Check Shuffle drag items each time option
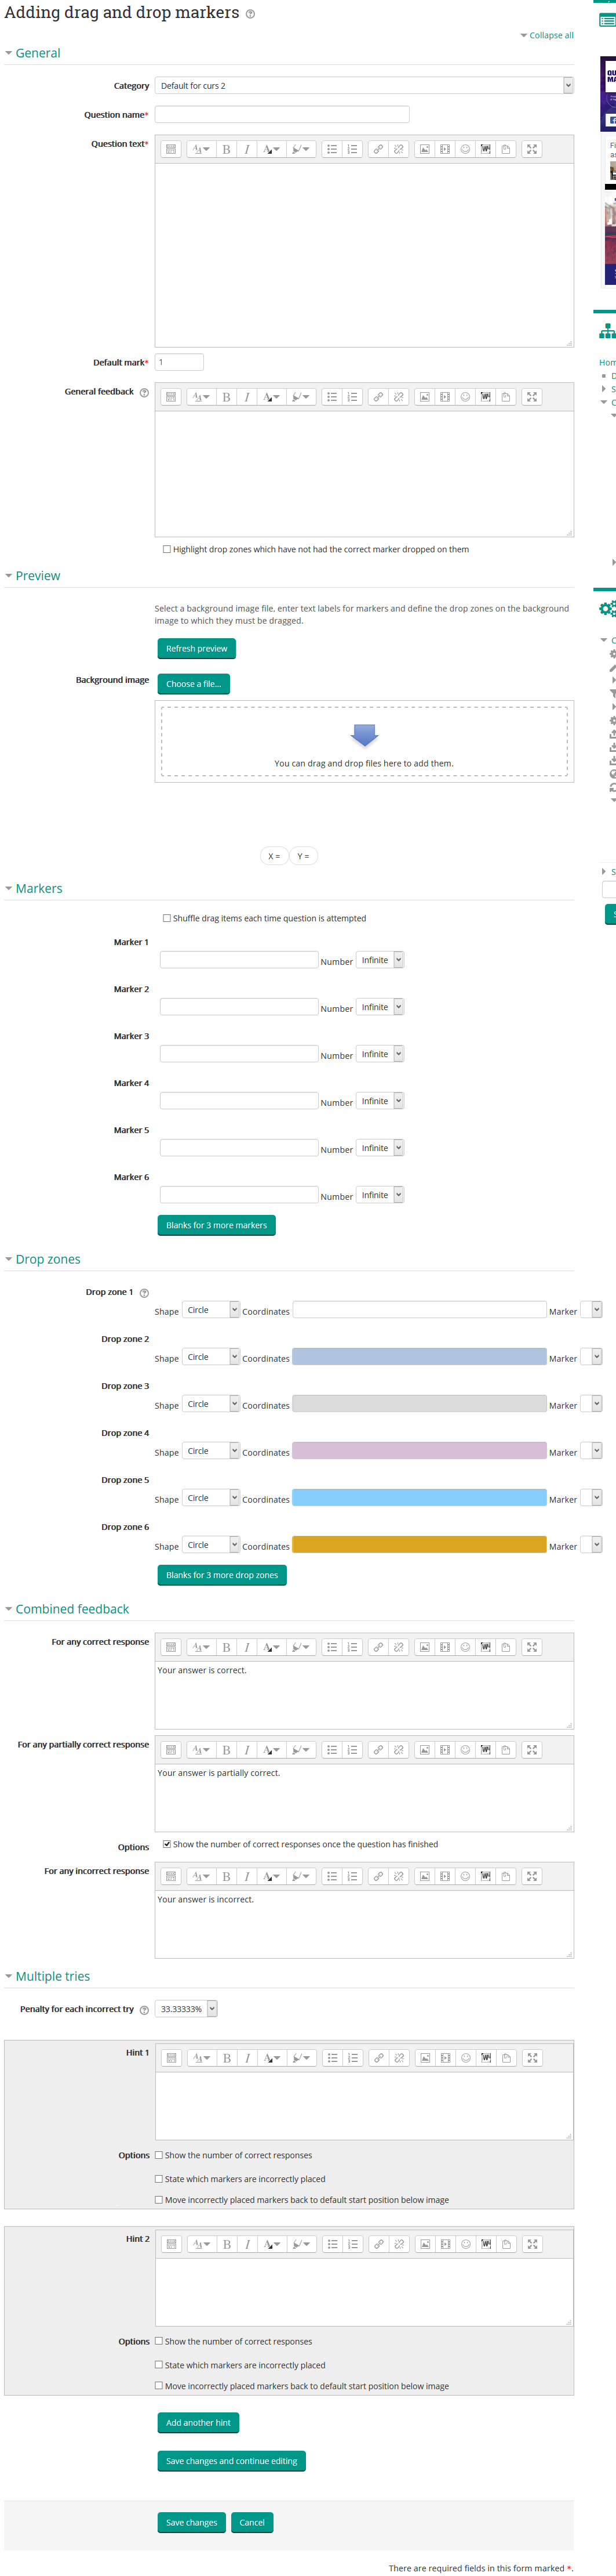The height and width of the screenshot is (2576, 616). point(167,918)
